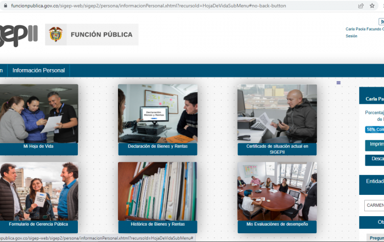Click Histórico de Bienes y Rentas label
384x242 pixels.
[158, 227]
